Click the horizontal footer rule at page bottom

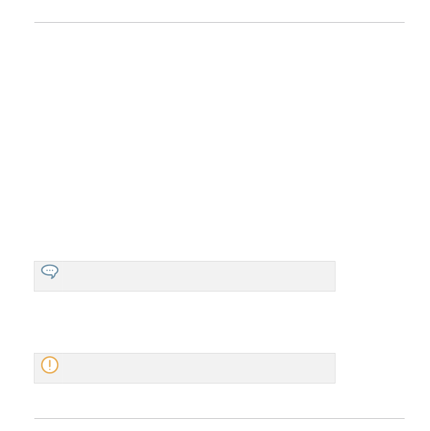(x=220, y=419)
